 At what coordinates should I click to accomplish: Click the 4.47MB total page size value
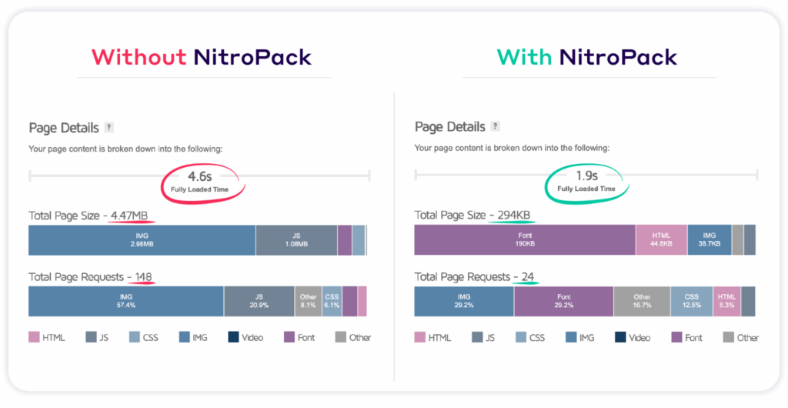point(129,216)
